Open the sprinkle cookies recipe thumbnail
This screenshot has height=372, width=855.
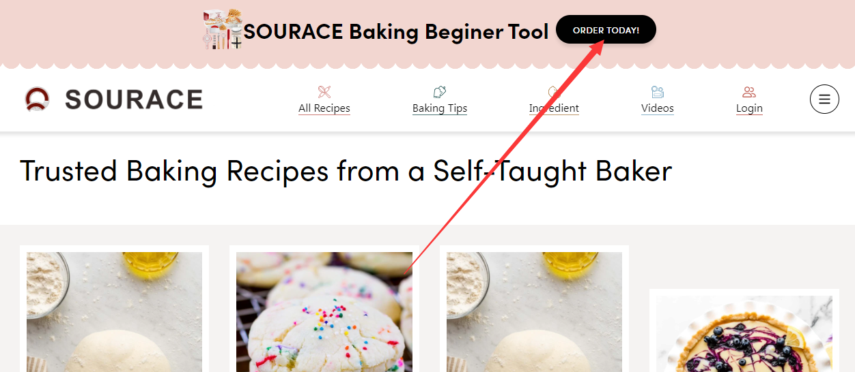[x=324, y=312]
